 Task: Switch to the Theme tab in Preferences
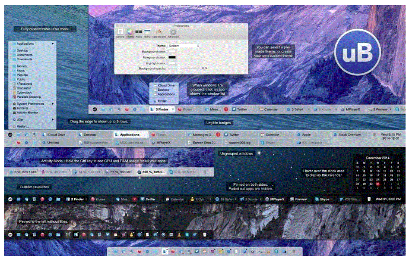(x=130, y=33)
